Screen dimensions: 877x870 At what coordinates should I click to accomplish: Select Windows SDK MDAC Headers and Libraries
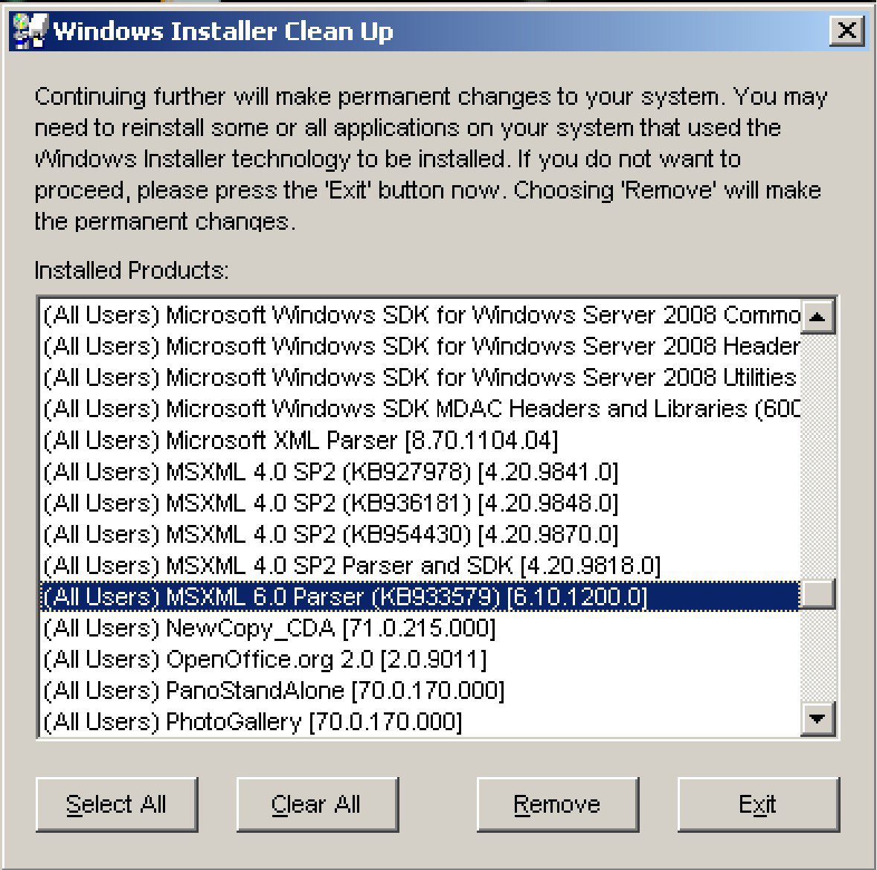coord(420,409)
